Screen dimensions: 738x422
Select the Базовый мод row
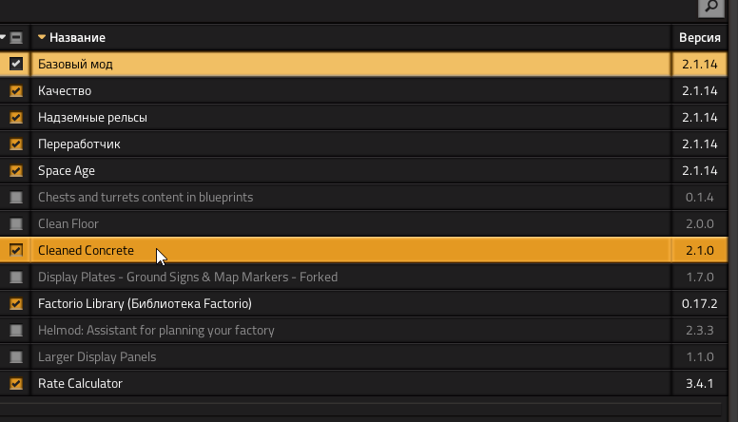363,64
